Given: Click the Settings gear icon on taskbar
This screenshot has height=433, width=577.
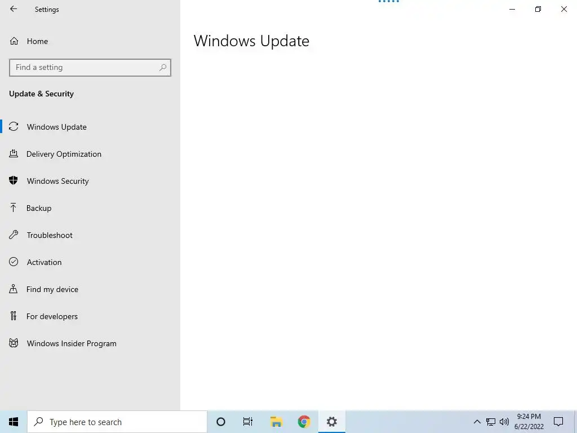Looking at the screenshot, I should click(331, 422).
